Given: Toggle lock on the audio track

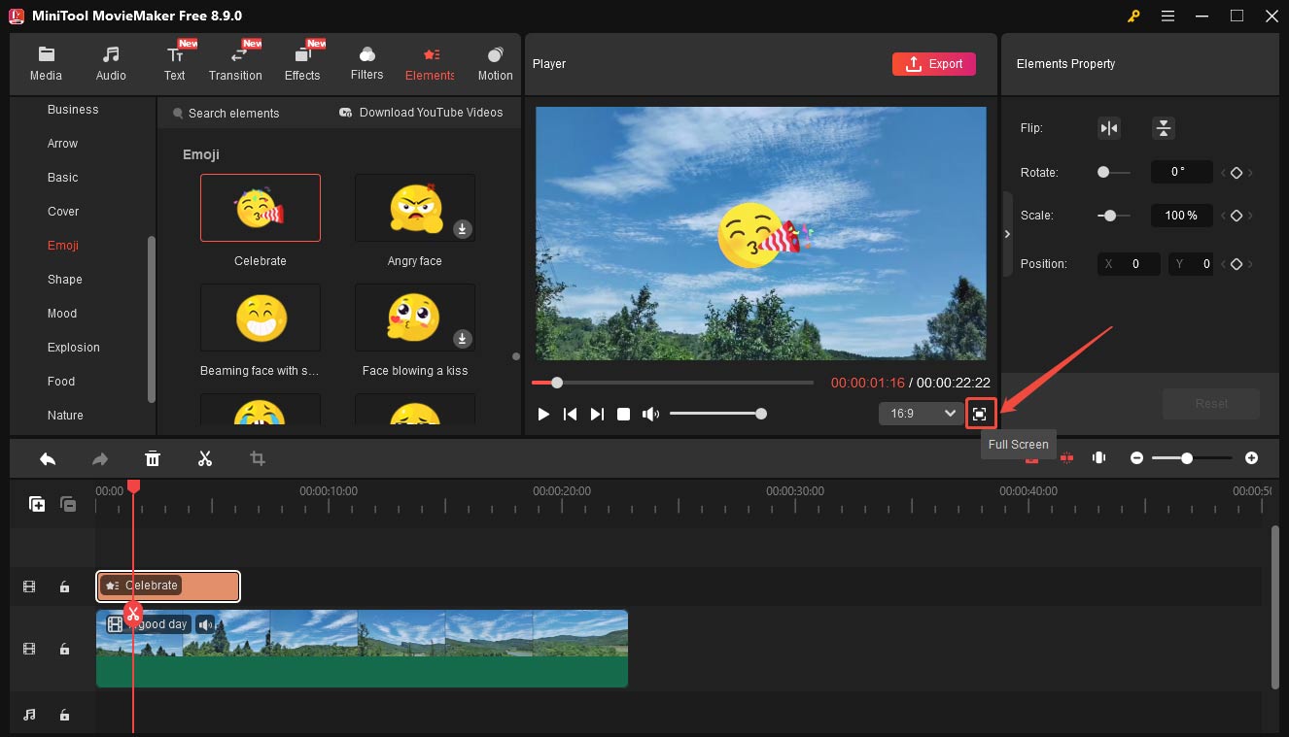Looking at the screenshot, I should coord(64,715).
